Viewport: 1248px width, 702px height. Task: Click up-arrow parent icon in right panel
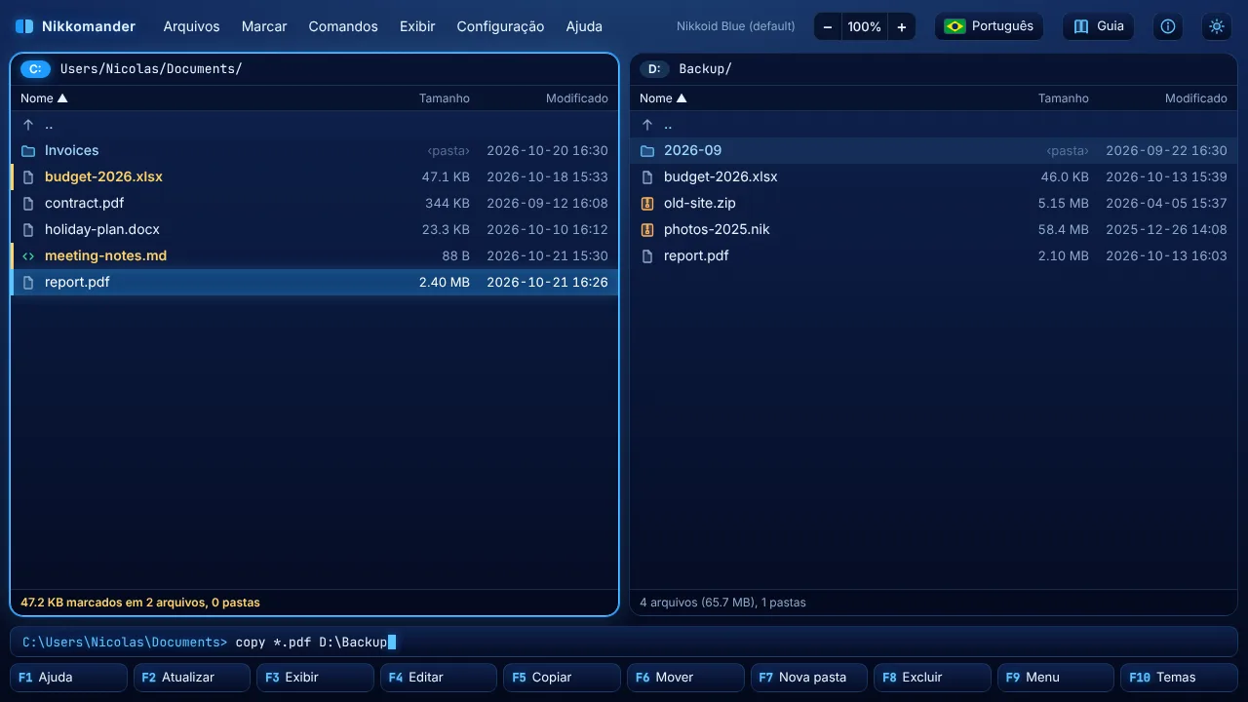pos(647,125)
